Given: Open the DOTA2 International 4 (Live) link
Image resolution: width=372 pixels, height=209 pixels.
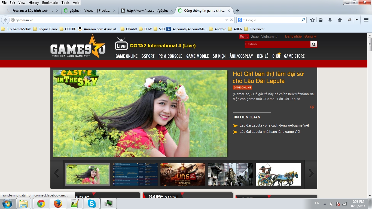Looking at the screenshot, I should coord(163,46).
